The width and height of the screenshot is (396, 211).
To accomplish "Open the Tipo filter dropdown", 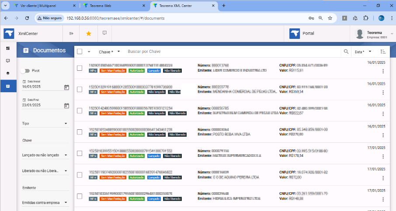I will [45, 124].
